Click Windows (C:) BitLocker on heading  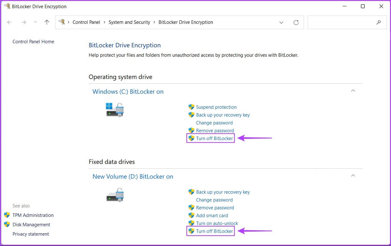[128, 92]
